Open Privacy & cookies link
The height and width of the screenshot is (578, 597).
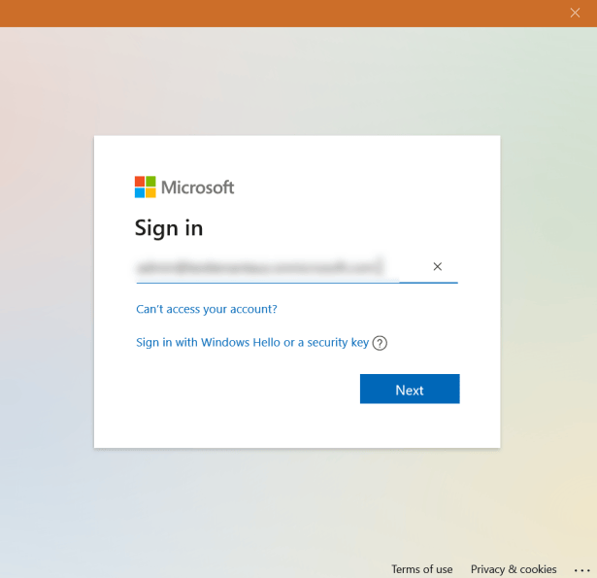[514, 569]
